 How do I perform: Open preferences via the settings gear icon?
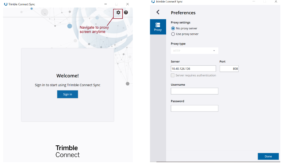pos(119,12)
